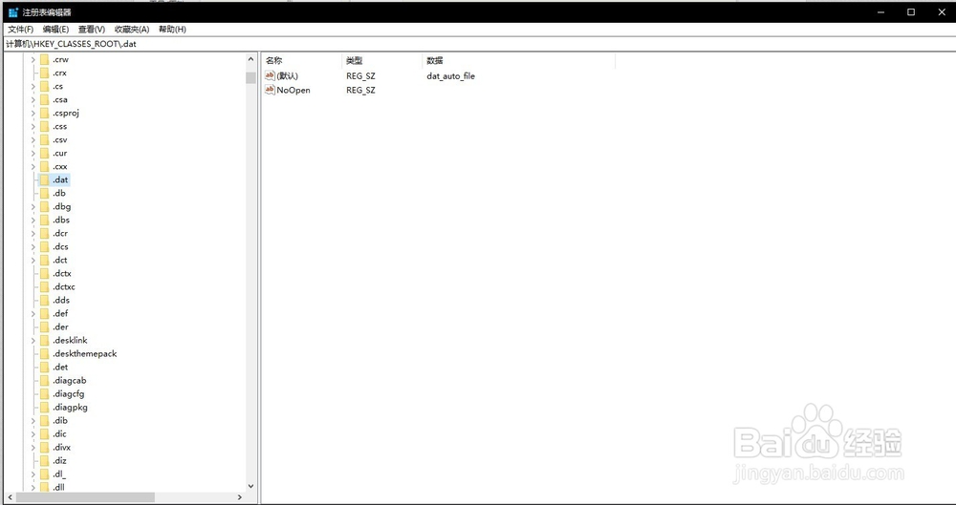Click the .dl_ folder icon
956x505 pixels.
pos(44,474)
